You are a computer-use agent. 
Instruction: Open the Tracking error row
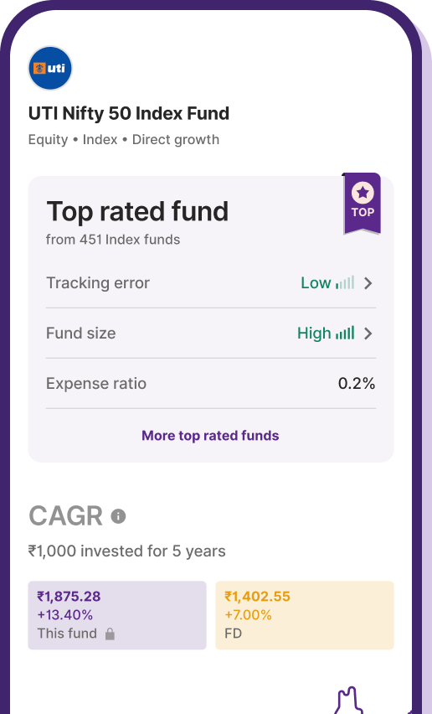(211, 282)
